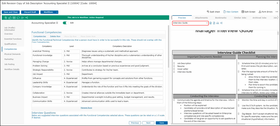Switch to the Attachments tab
Image resolution: width=280 pixels, height=126 pixels.
tap(201, 18)
